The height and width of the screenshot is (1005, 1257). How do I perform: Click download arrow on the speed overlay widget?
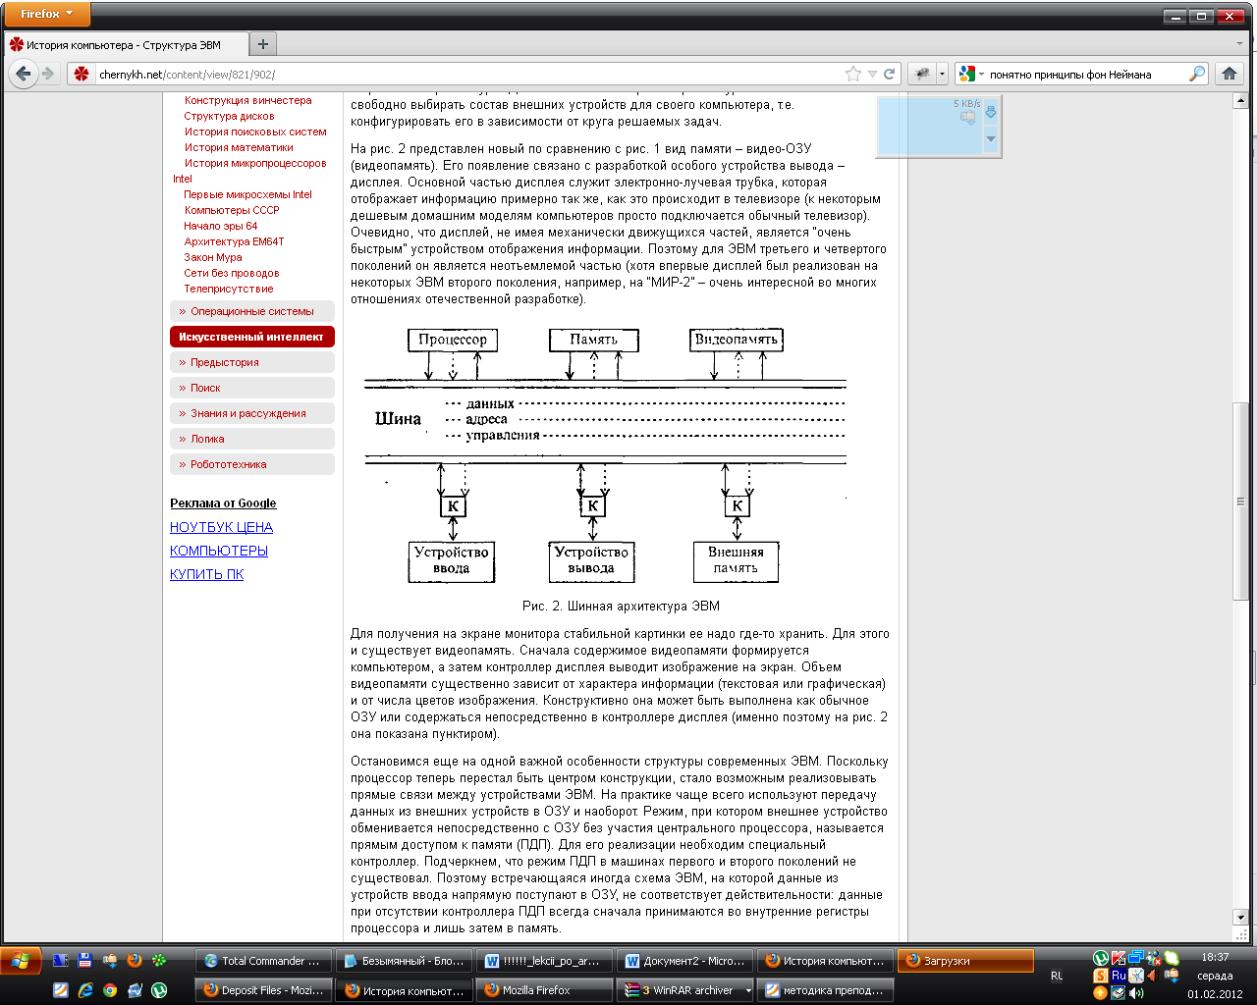pos(991,112)
